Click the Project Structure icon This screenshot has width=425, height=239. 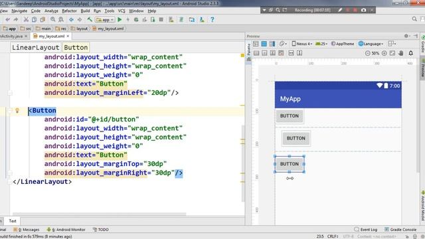pyautogui.click(x=192, y=19)
